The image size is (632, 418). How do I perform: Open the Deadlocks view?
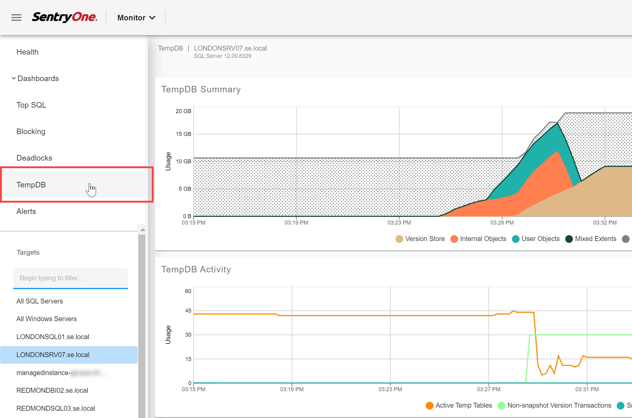pyautogui.click(x=34, y=158)
